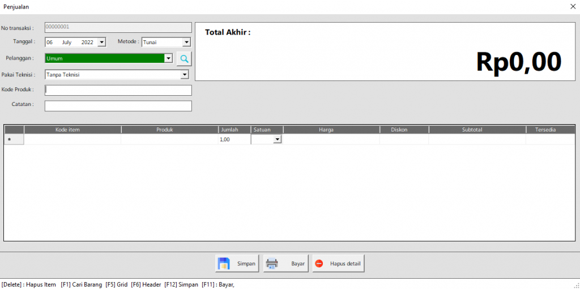This screenshot has width=580, height=289.
Task: Click the Subtotal column header
Action: (x=477, y=130)
